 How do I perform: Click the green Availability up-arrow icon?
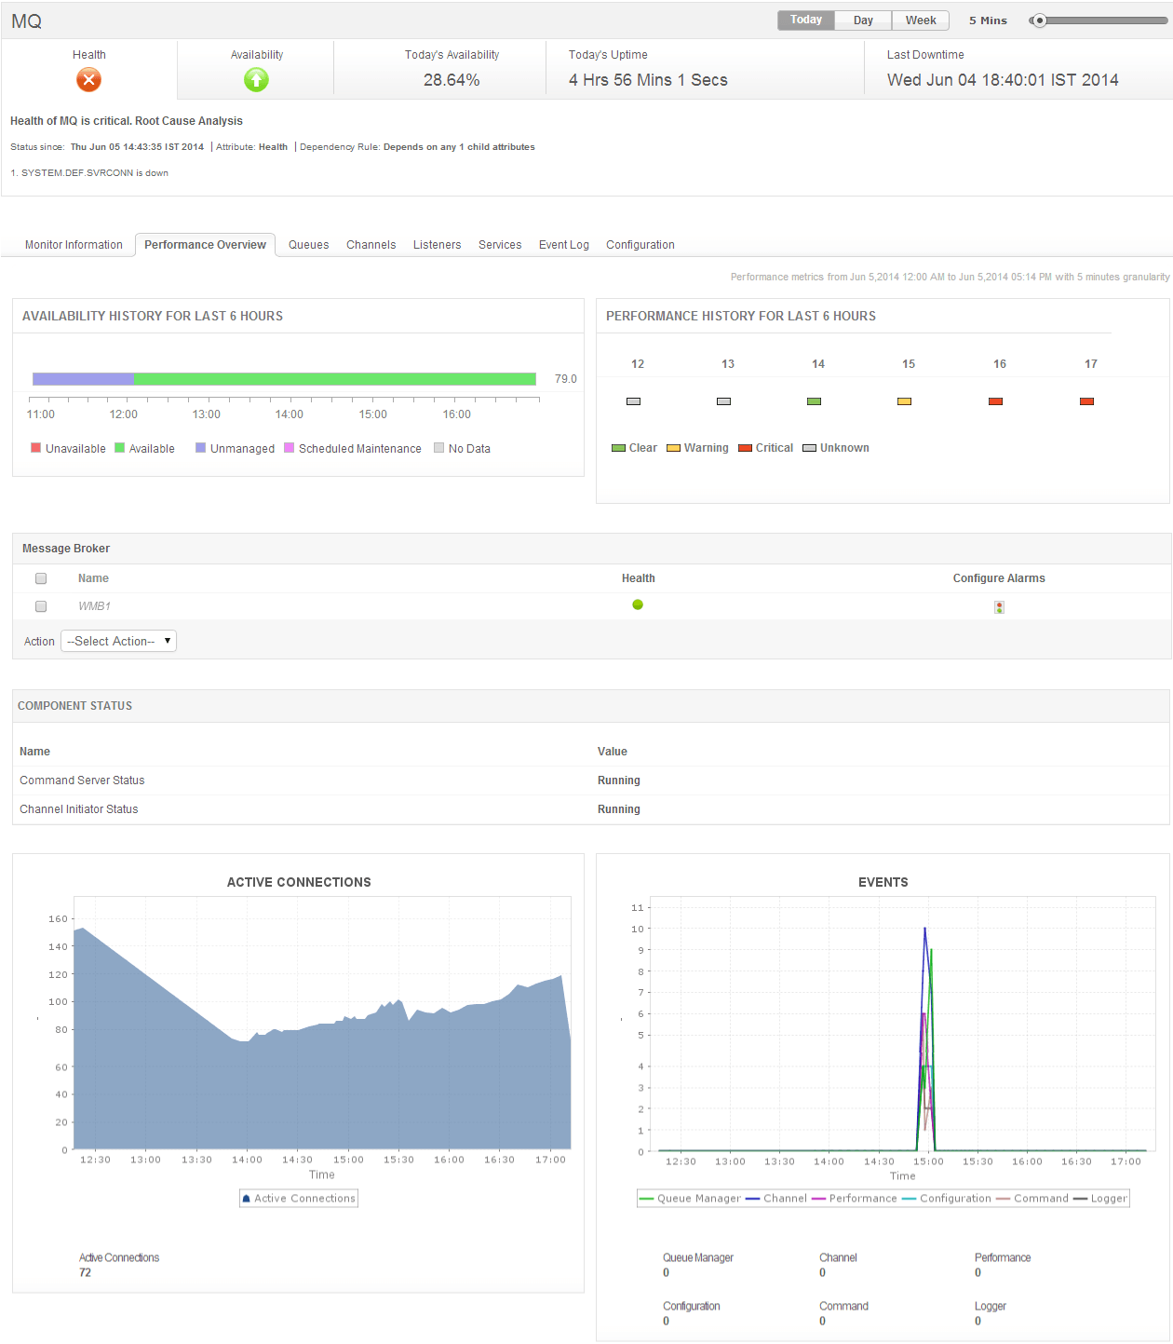256,80
